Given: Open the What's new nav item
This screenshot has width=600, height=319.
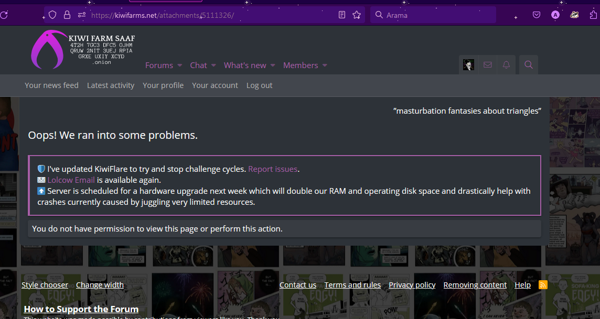Looking at the screenshot, I should [245, 65].
